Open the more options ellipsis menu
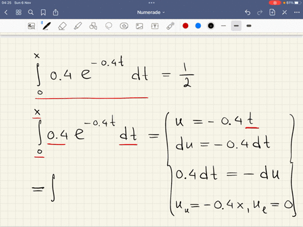 [x=297, y=13]
